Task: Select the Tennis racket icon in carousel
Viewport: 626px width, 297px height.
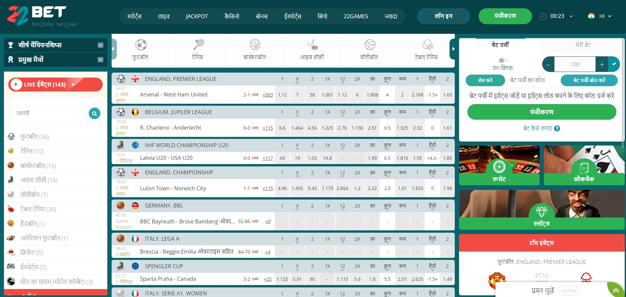Action: (x=198, y=45)
